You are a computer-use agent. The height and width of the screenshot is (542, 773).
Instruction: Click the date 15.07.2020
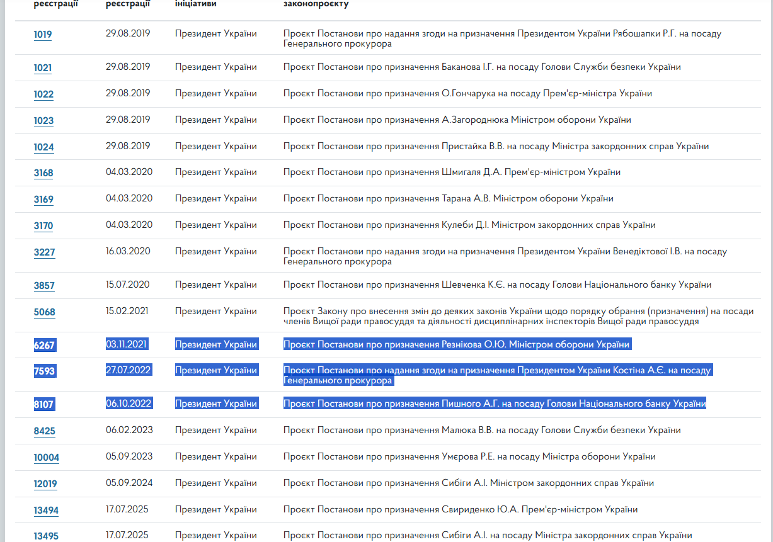point(128,285)
